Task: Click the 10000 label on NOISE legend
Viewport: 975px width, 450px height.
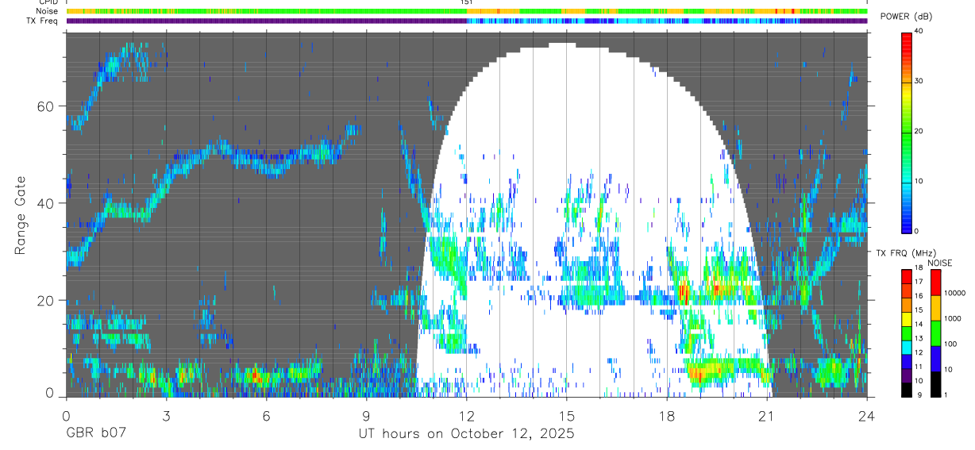Action: [x=954, y=293]
